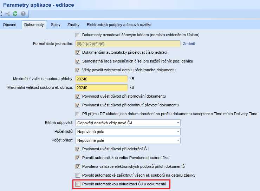Click the toolbar drag handle dots
Image resolution: width=260 pixels, height=191 pixels.
(2, 14)
